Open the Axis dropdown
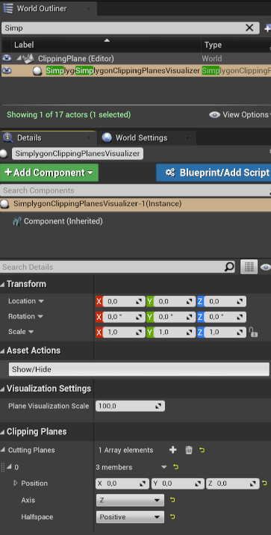This screenshot has height=535, width=271. tap(130, 500)
